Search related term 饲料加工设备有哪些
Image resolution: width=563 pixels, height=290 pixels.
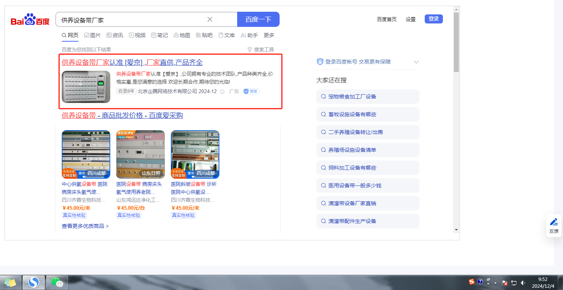[368, 168]
